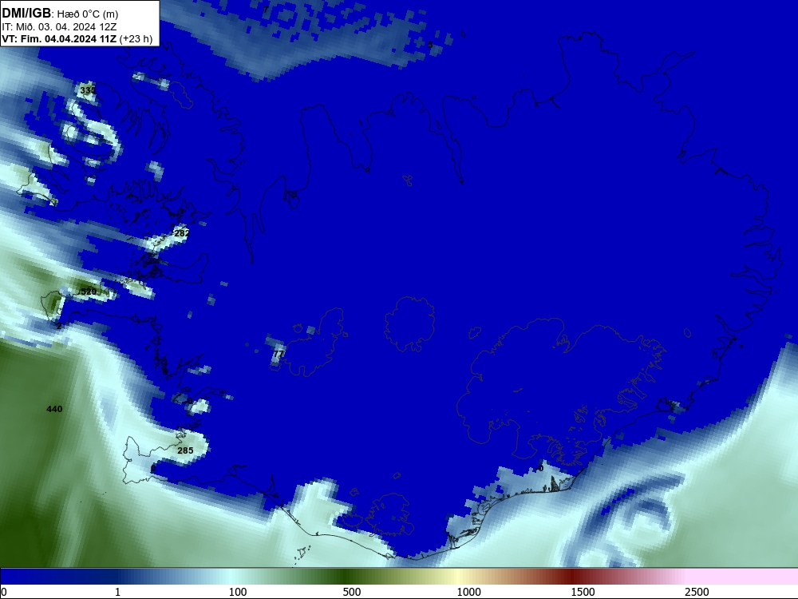Viewport: 798px width, 599px height.
Task: Click the '1000' tick label on the color scale
Action: 468,592
